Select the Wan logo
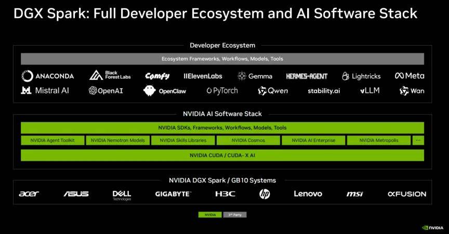Image resolution: width=449 pixels, height=234 pixels. tap(412, 91)
